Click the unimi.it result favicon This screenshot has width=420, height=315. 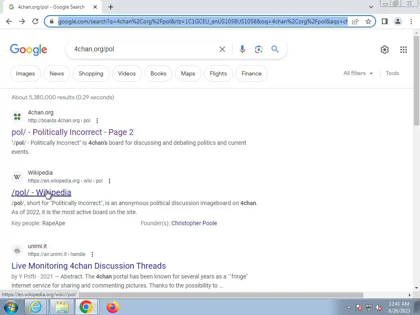click(x=17, y=250)
